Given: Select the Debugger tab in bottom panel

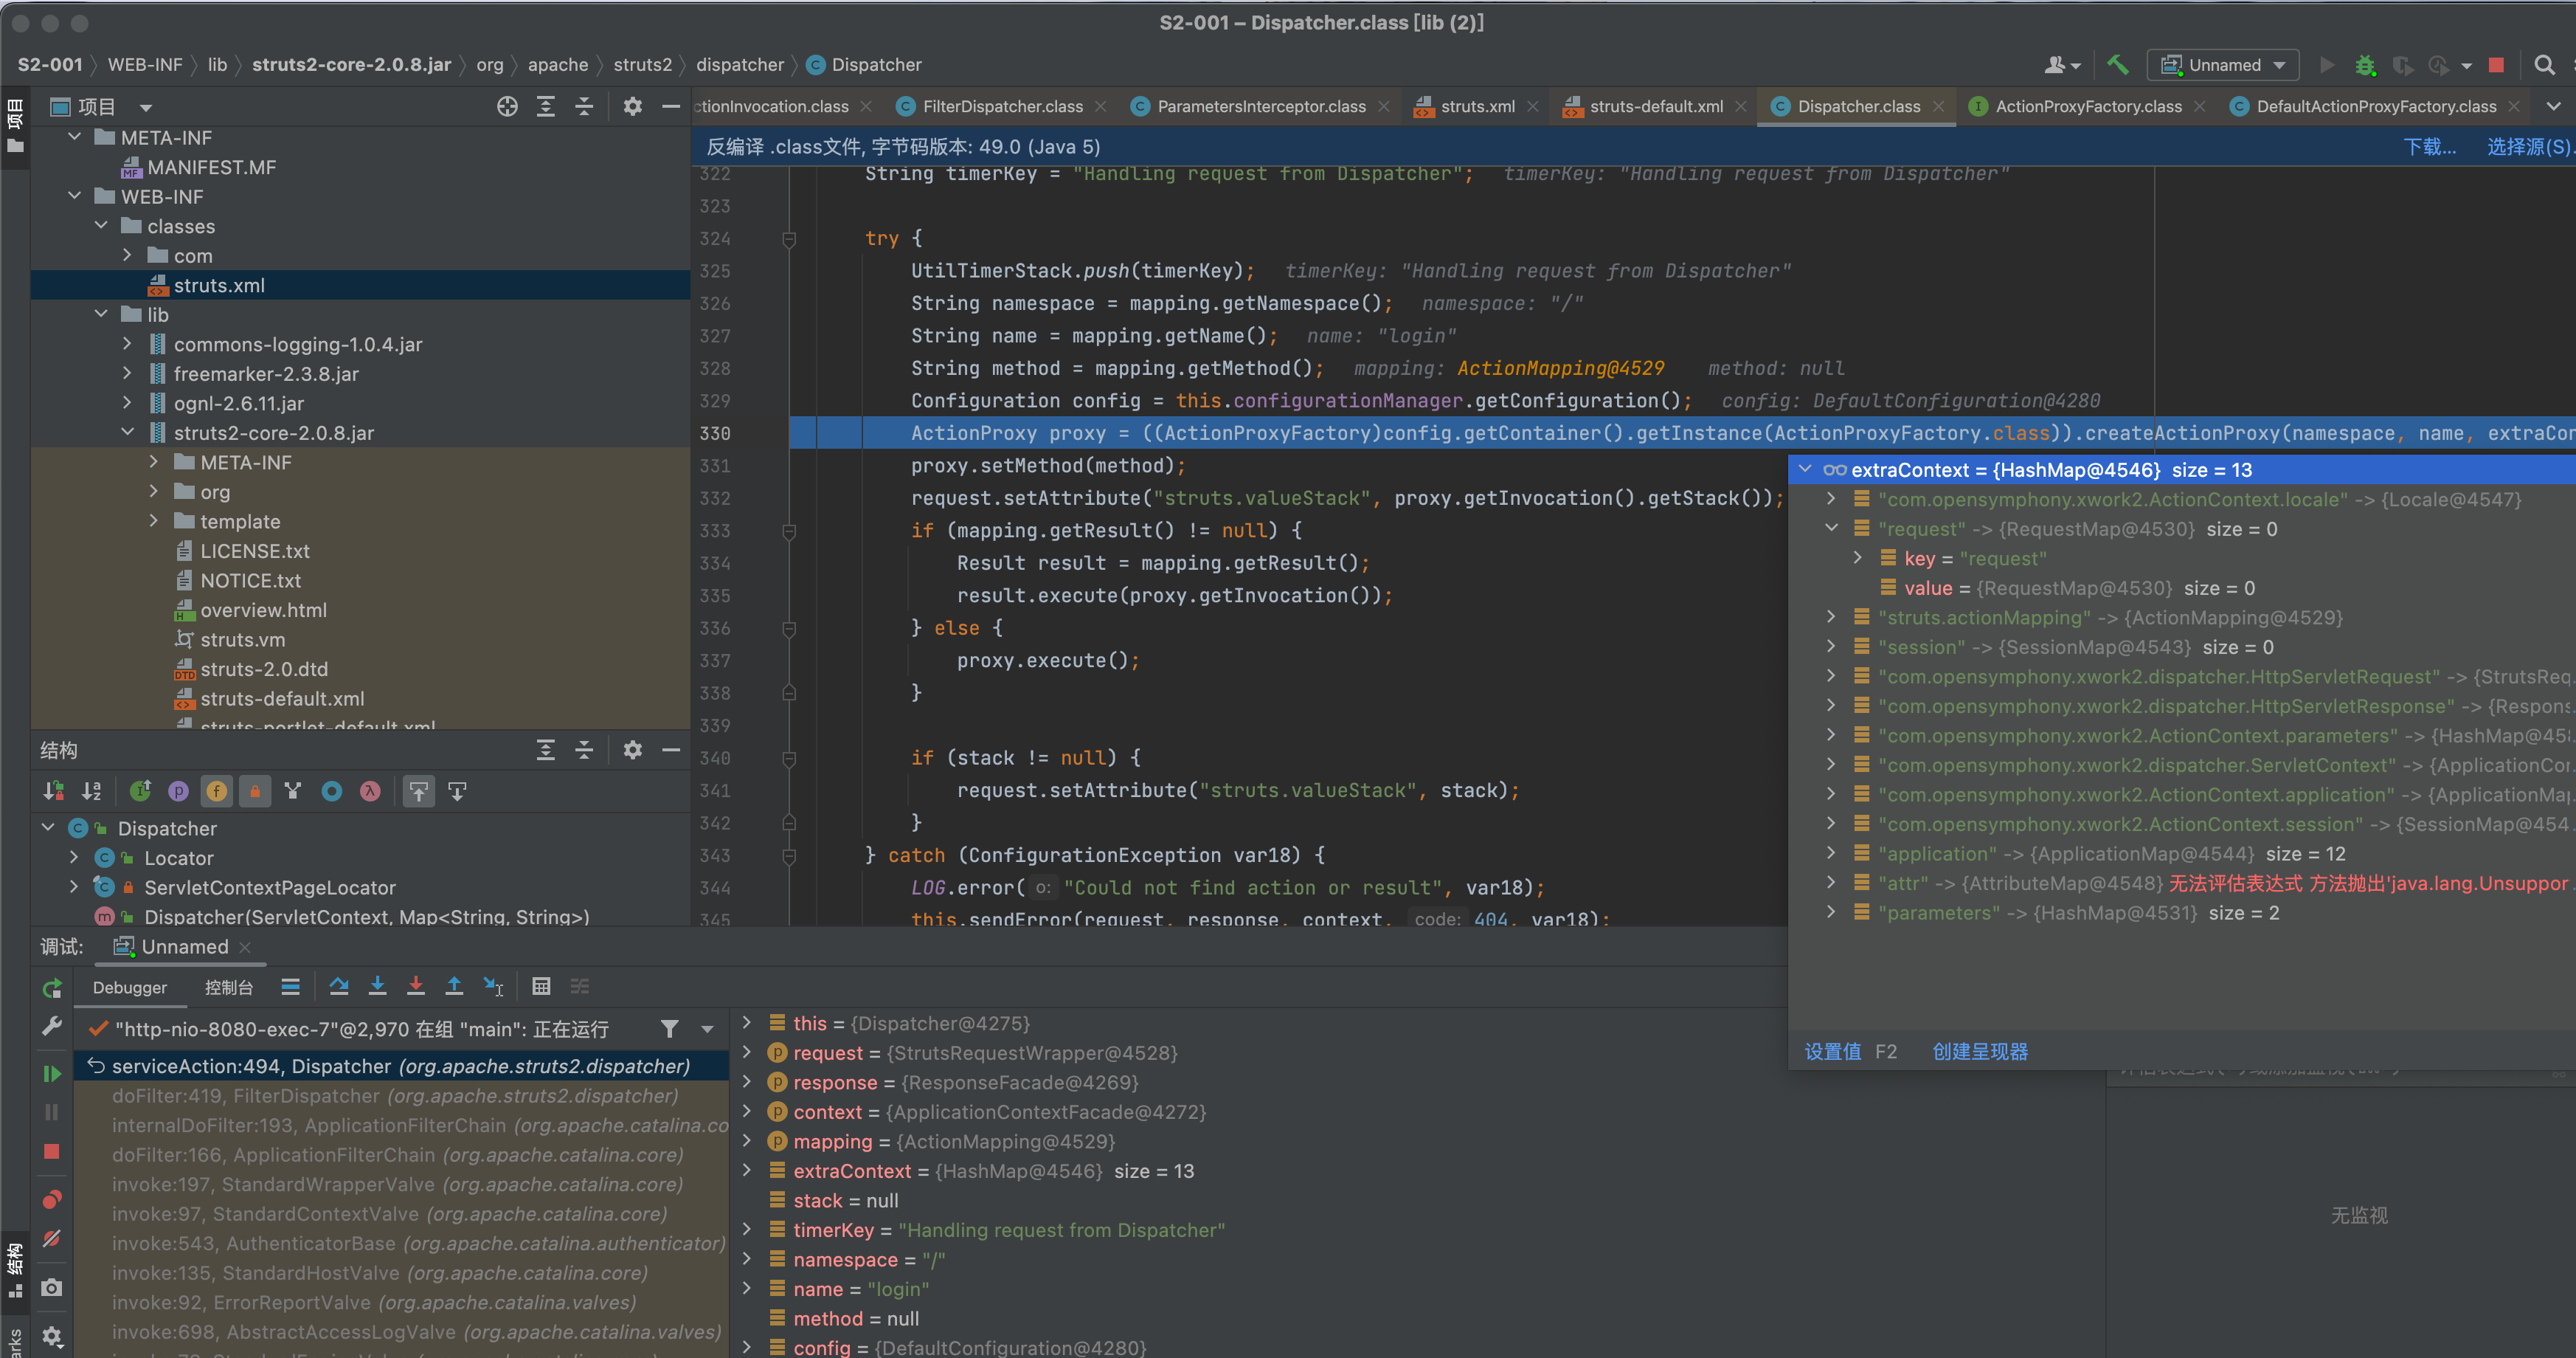Looking at the screenshot, I should [x=133, y=987].
